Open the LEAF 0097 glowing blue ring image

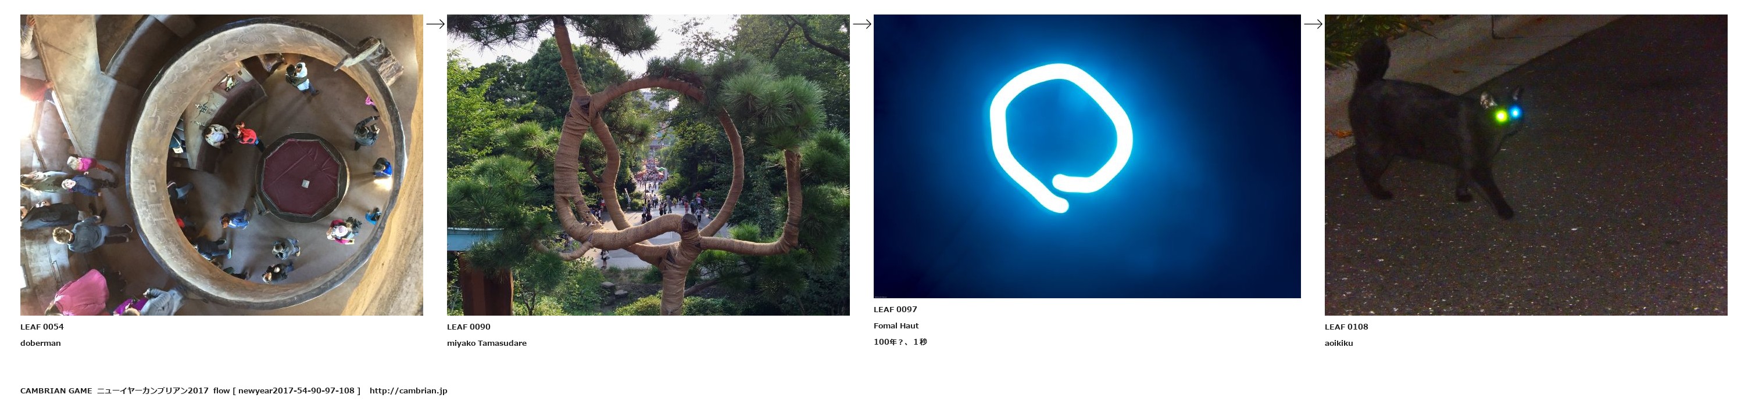1087,157
